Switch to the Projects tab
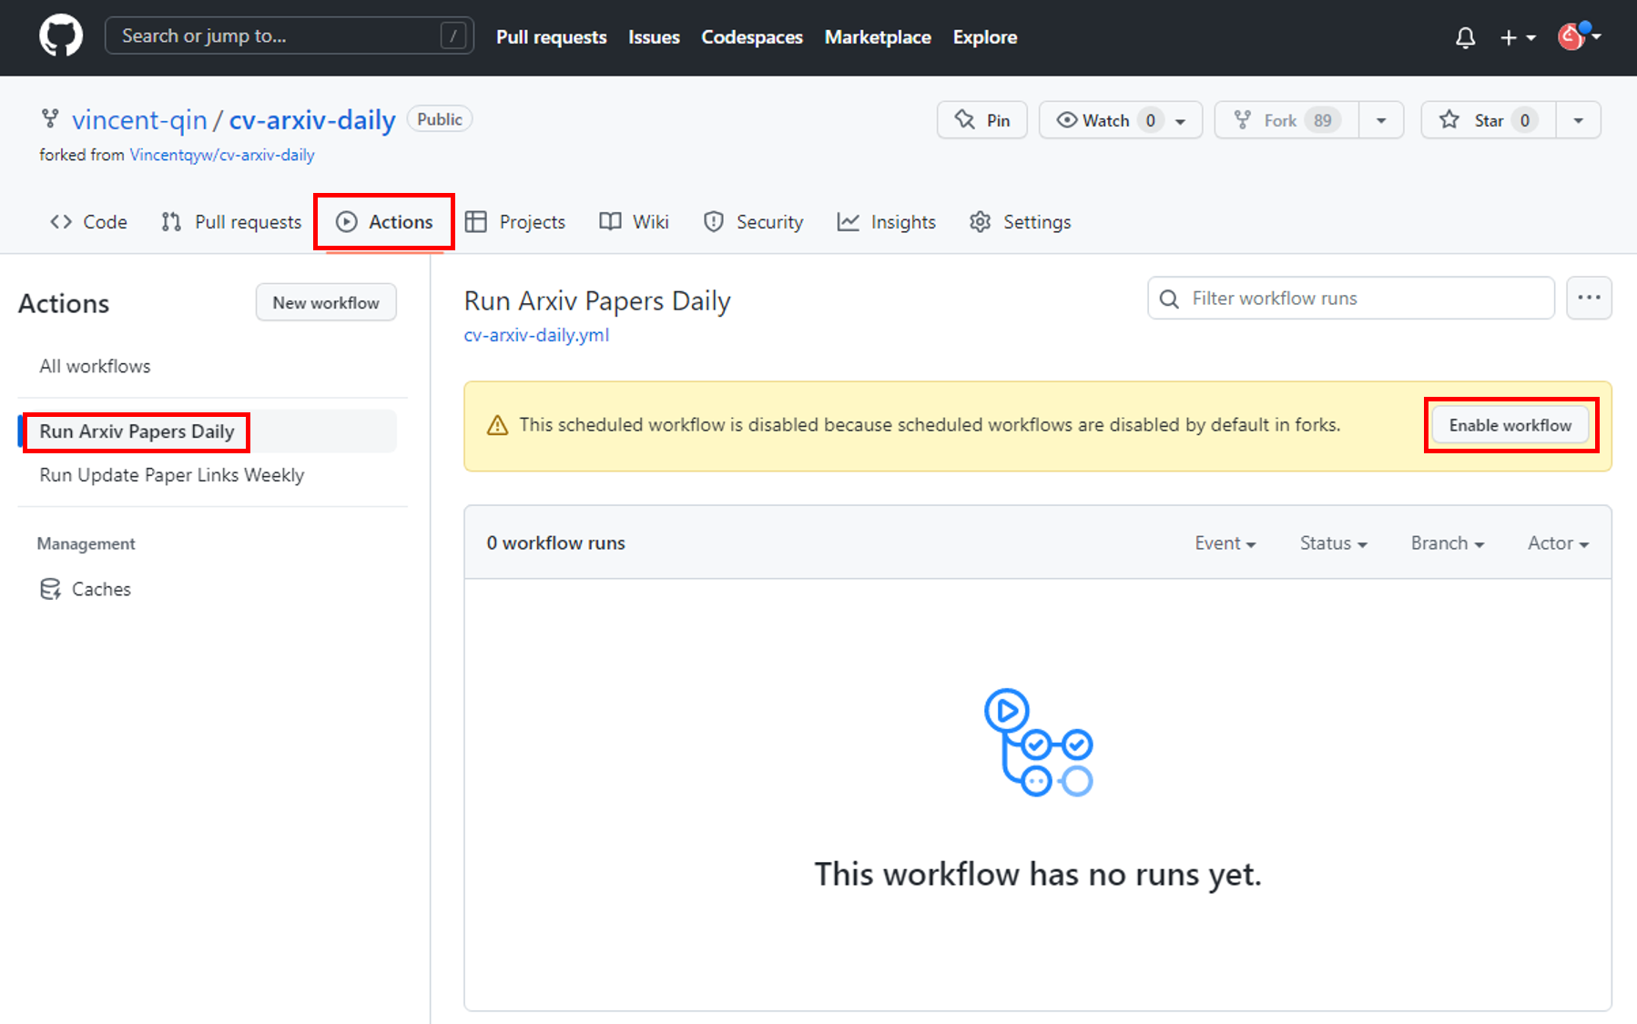This screenshot has height=1024, width=1637. coord(515,222)
